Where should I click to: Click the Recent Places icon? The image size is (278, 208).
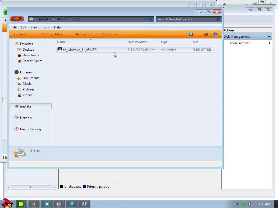[x=19, y=61]
